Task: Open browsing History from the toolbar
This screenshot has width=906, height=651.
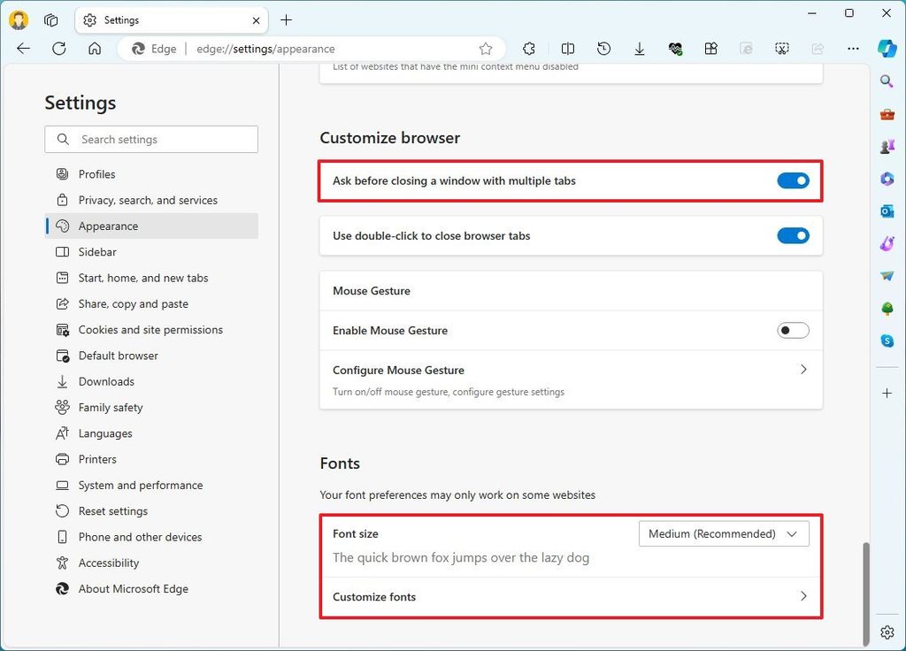Action: click(603, 49)
